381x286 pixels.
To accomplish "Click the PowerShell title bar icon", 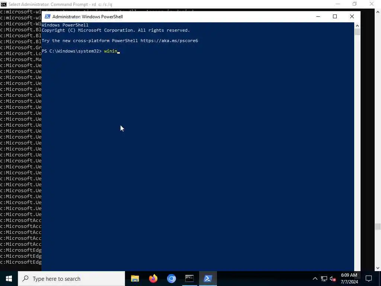I will pos(48,16).
